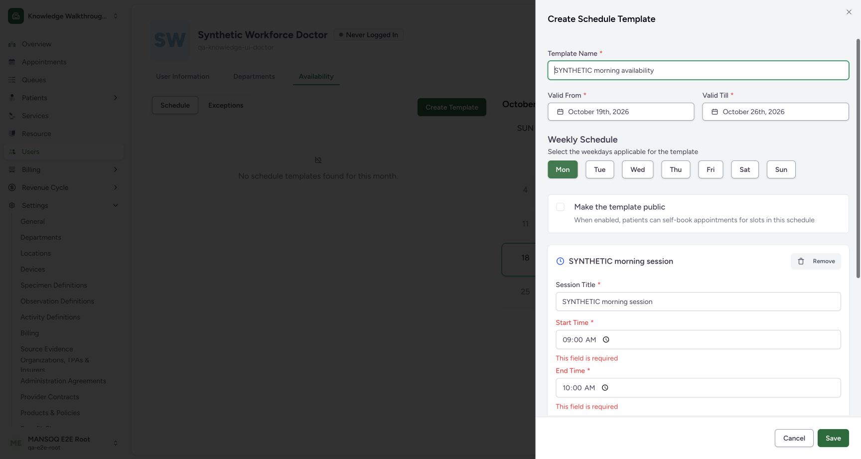The height and width of the screenshot is (459, 861).
Task: Click the Overview sidebar icon
Action: tap(12, 44)
